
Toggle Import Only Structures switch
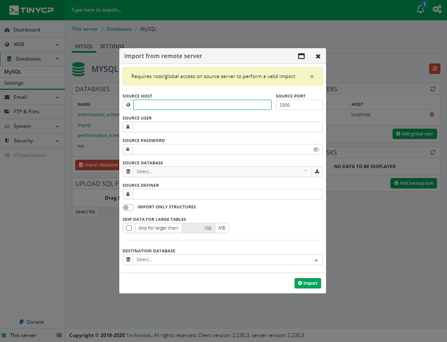pos(128,207)
